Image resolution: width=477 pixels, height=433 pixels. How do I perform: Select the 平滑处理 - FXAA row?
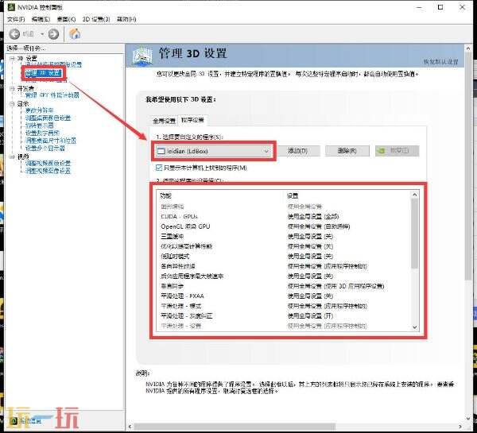(285, 296)
